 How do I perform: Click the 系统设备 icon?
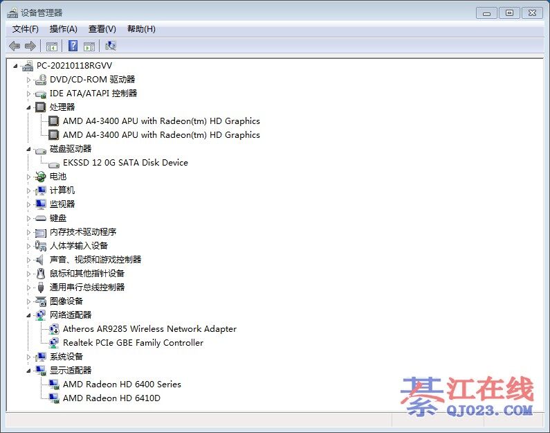click(41, 357)
